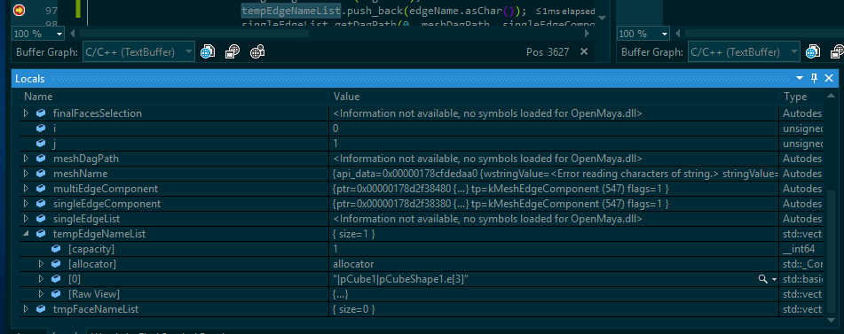Click tempEdgeNameList value { size=1 }
This screenshot has height=334, width=844.
(x=354, y=234)
